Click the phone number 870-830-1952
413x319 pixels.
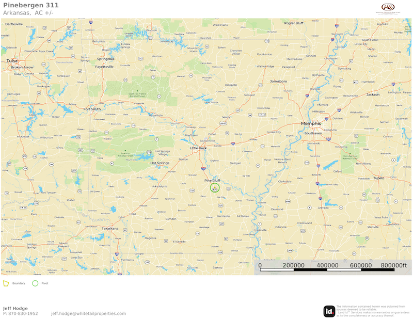(x=23, y=313)
